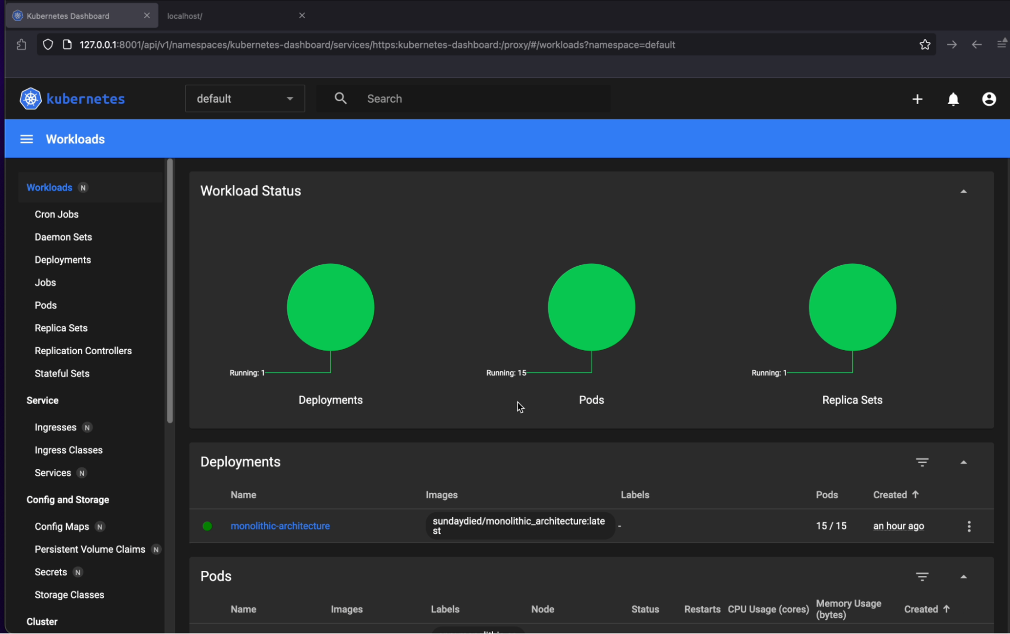Image resolution: width=1010 pixels, height=634 pixels.
Task: Click the share icon left of address bar
Action: pos(21,44)
